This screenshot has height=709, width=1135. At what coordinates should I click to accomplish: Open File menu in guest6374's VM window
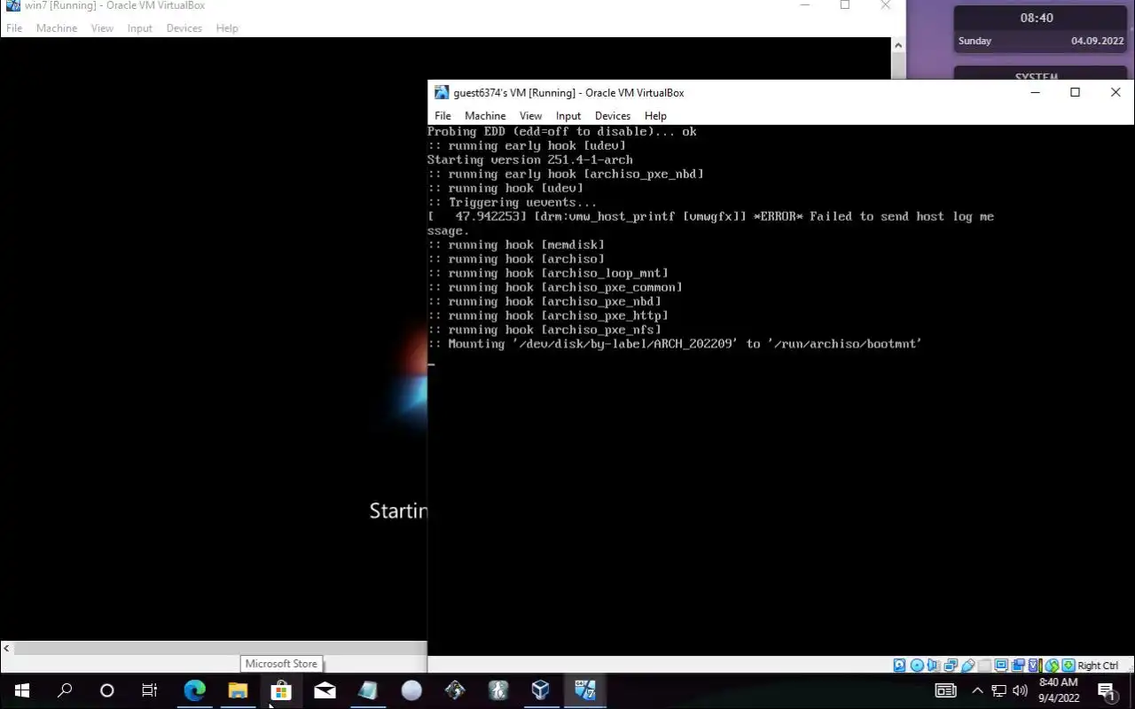coord(442,115)
